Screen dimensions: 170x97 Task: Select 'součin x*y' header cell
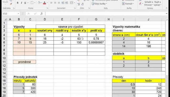[79, 31]
